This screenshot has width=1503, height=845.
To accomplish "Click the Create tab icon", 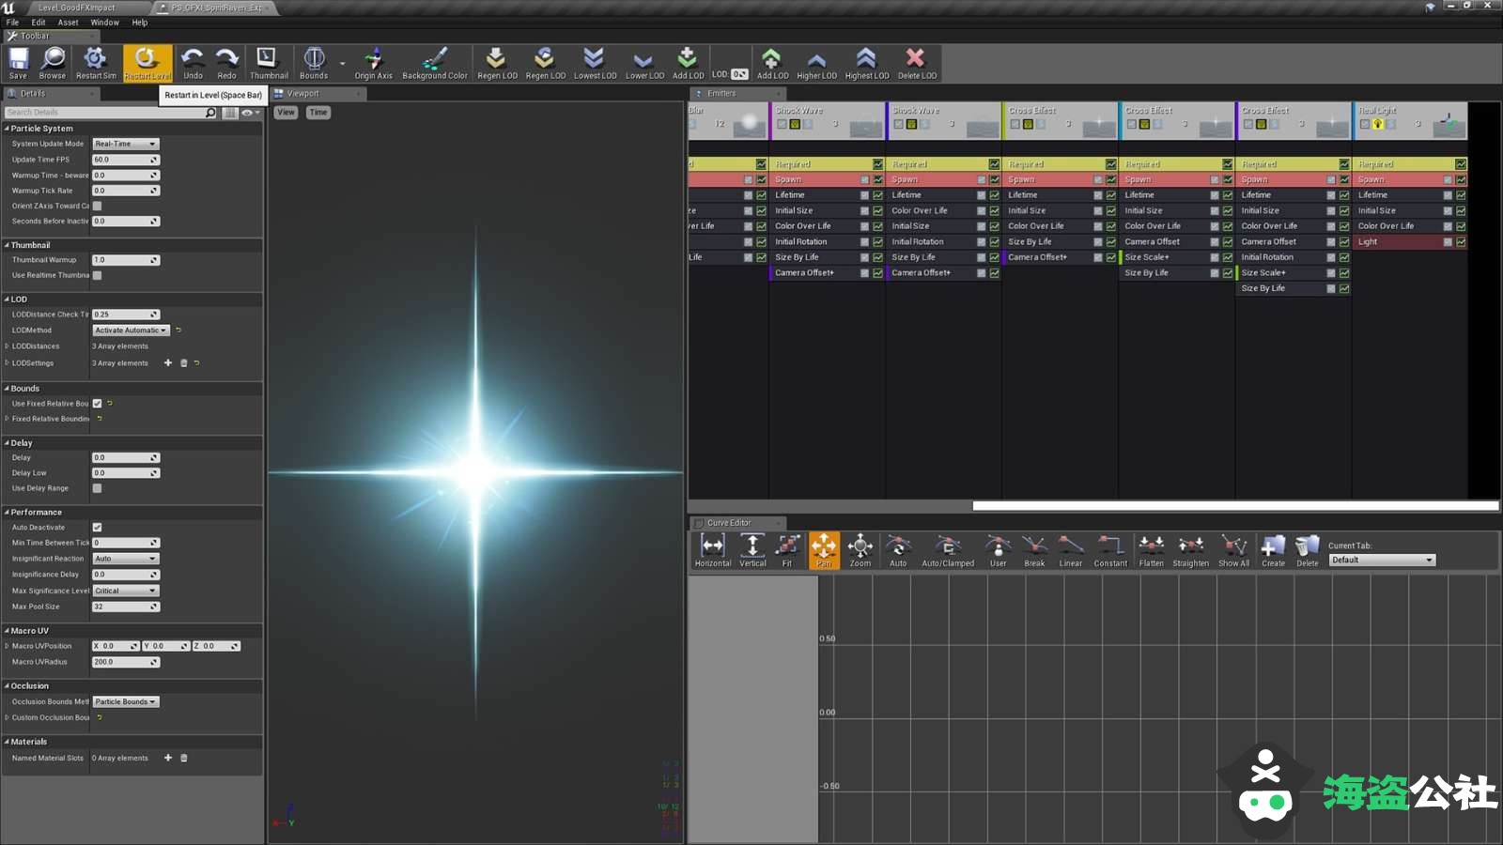I will tap(1273, 550).
